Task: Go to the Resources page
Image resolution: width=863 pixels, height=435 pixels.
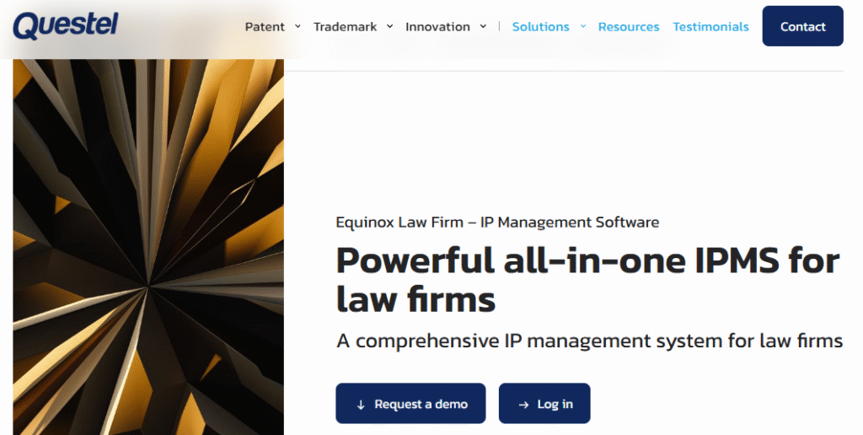Action: [x=629, y=26]
